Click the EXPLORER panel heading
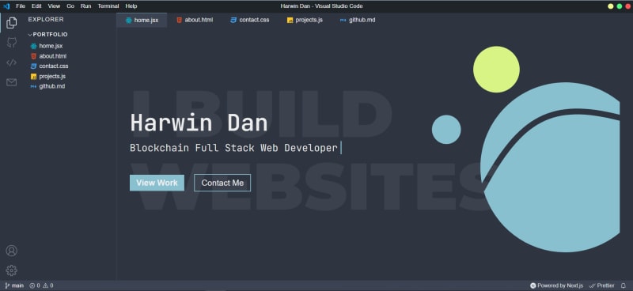This screenshot has width=633, height=291. tap(46, 19)
